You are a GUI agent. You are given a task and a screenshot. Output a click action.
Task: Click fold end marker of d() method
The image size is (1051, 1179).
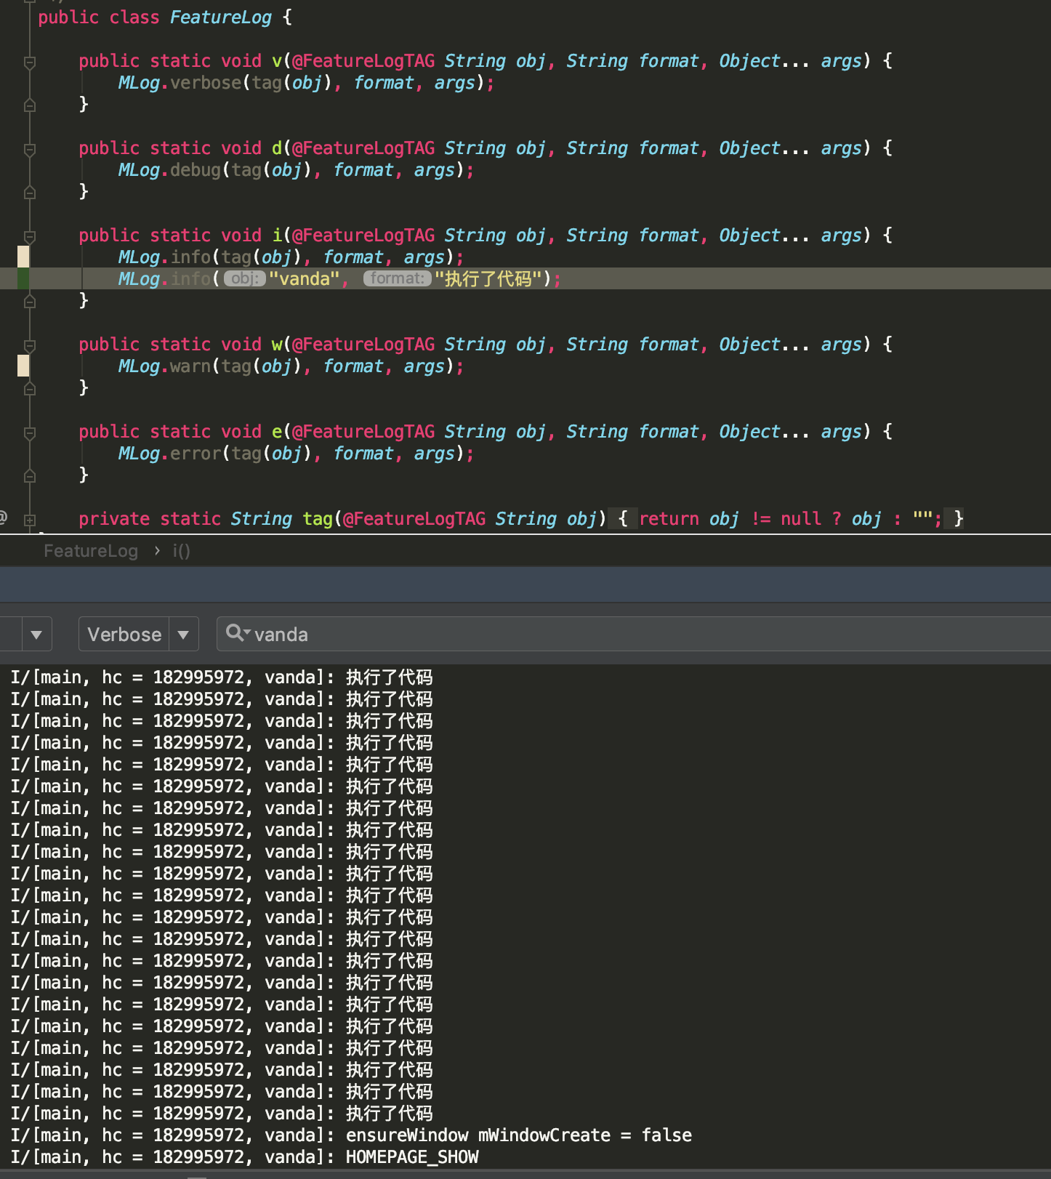[x=30, y=193]
